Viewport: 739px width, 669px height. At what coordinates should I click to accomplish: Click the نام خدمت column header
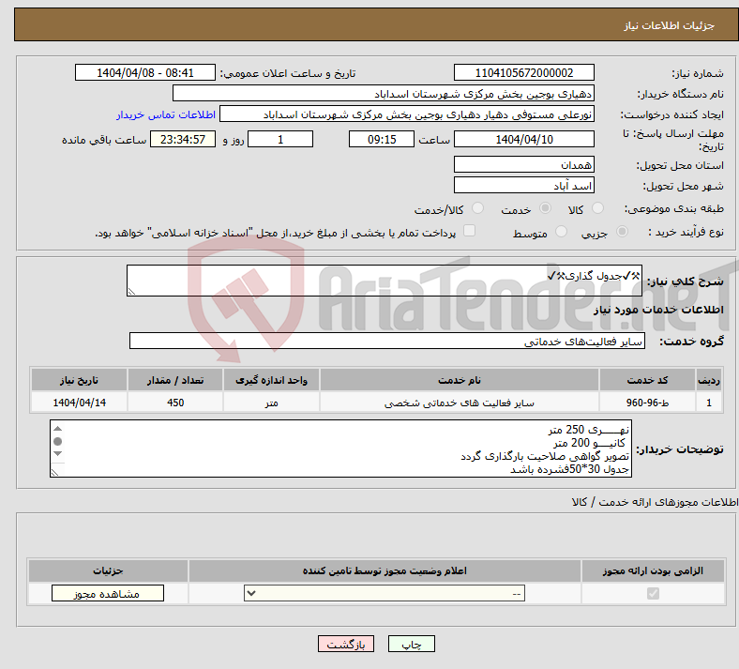click(459, 380)
